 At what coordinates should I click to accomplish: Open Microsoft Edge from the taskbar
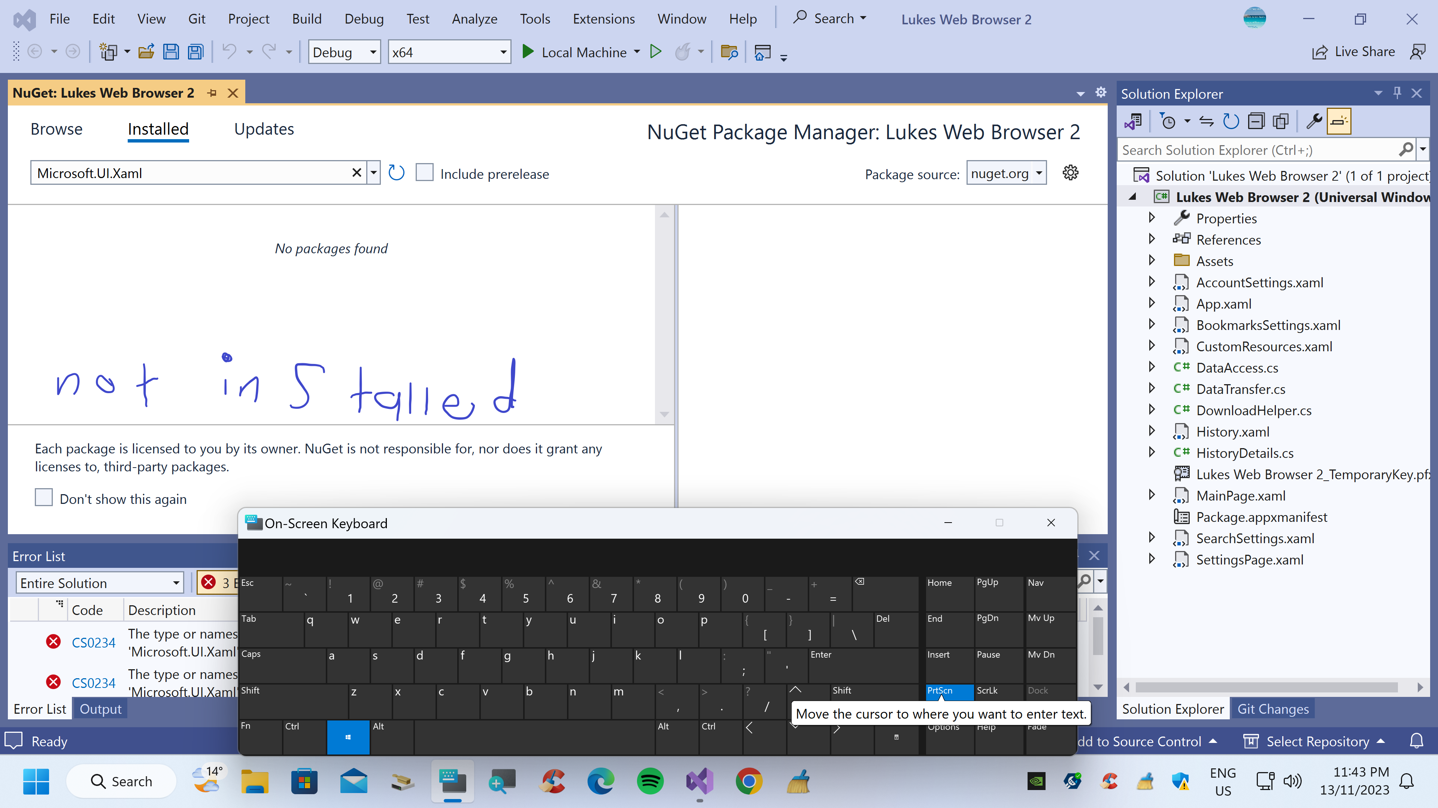click(601, 782)
